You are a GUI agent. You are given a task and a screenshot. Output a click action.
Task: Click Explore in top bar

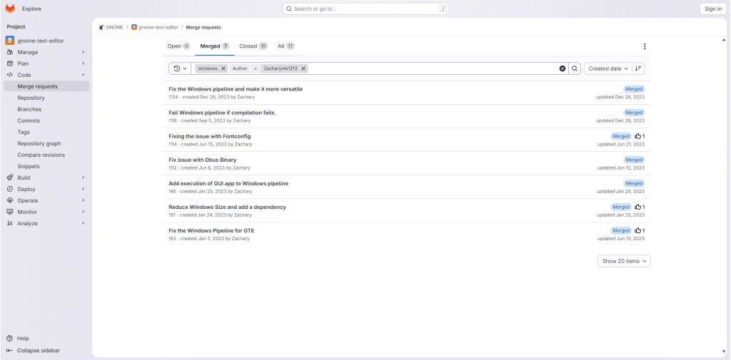(31, 9)
